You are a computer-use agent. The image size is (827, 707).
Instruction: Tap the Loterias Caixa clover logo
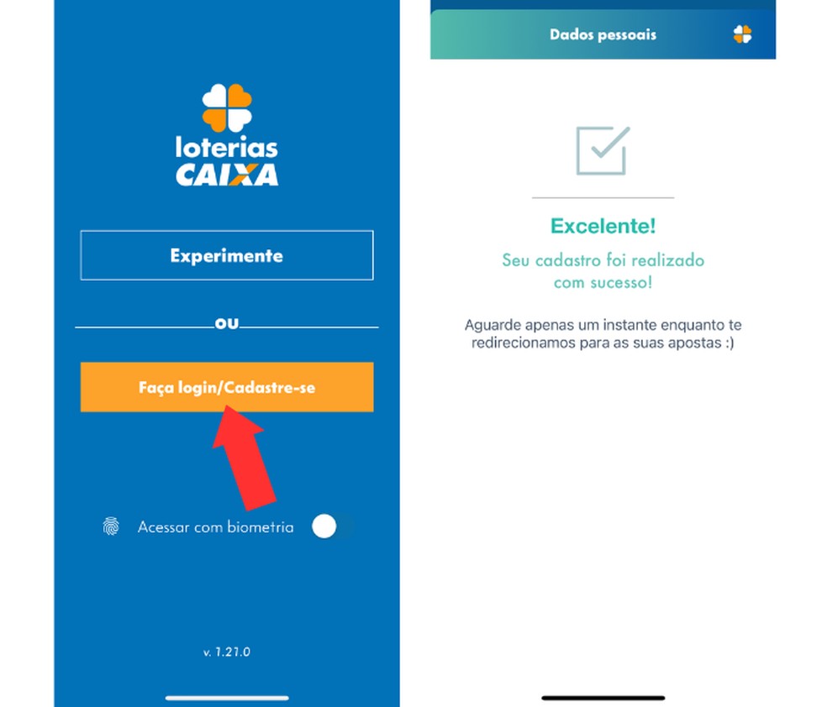(227, 108)
